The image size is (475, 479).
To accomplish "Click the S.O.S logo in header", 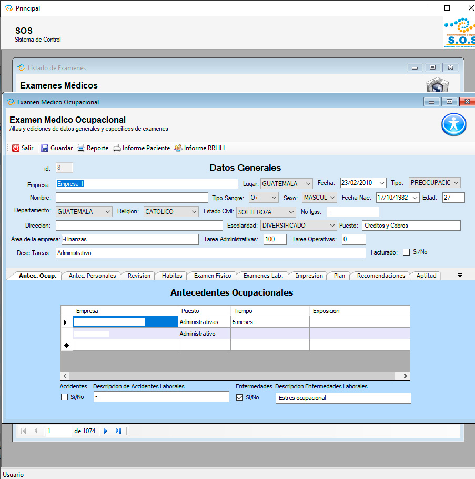I will coord(459,33).
